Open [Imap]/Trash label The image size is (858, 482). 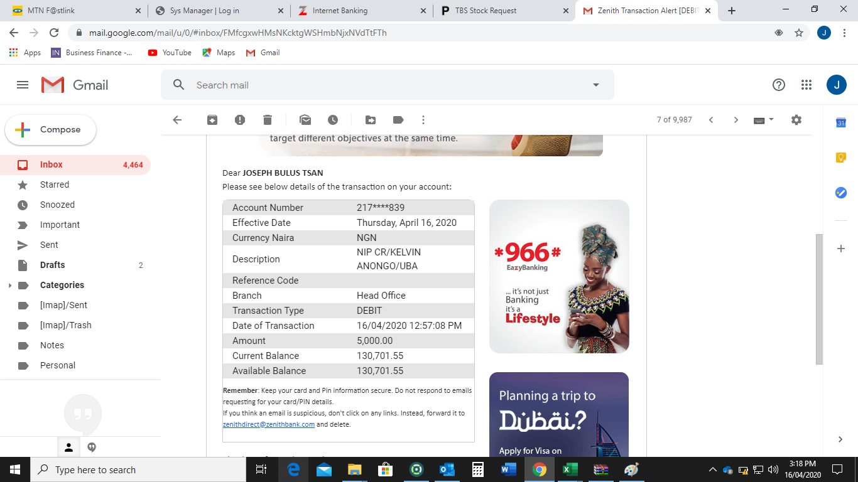[x=75, y=325]
